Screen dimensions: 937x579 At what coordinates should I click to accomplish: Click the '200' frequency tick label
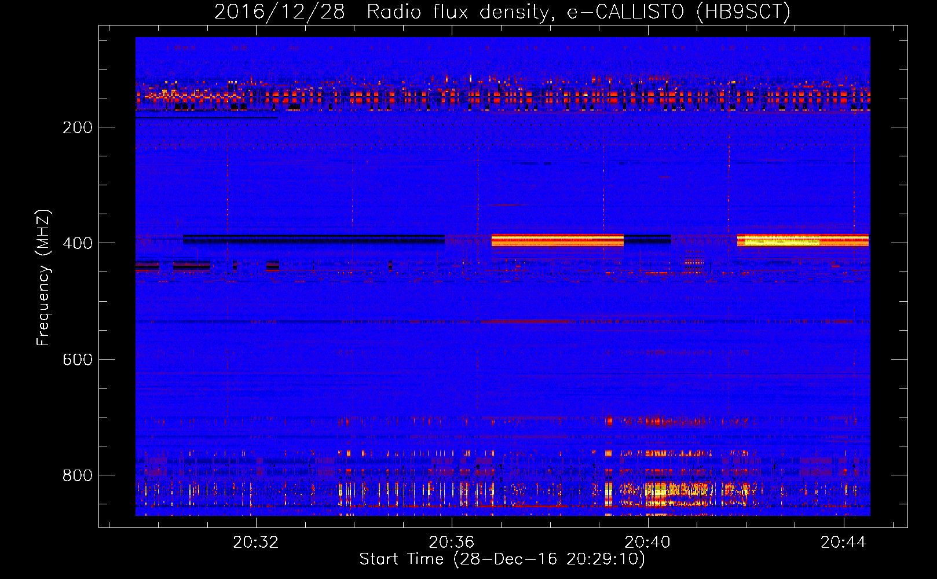[78, 127]
